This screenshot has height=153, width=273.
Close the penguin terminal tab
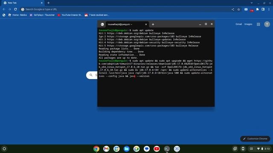[146, 25]
